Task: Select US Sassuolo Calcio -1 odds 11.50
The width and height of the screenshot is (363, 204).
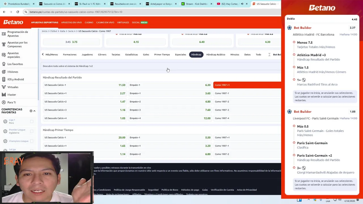Action: point(85,85)
